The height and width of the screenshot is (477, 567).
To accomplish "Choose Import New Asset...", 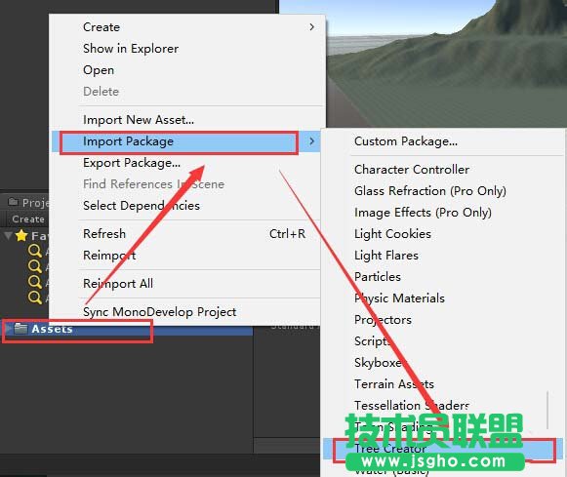I will pos(187,120).
